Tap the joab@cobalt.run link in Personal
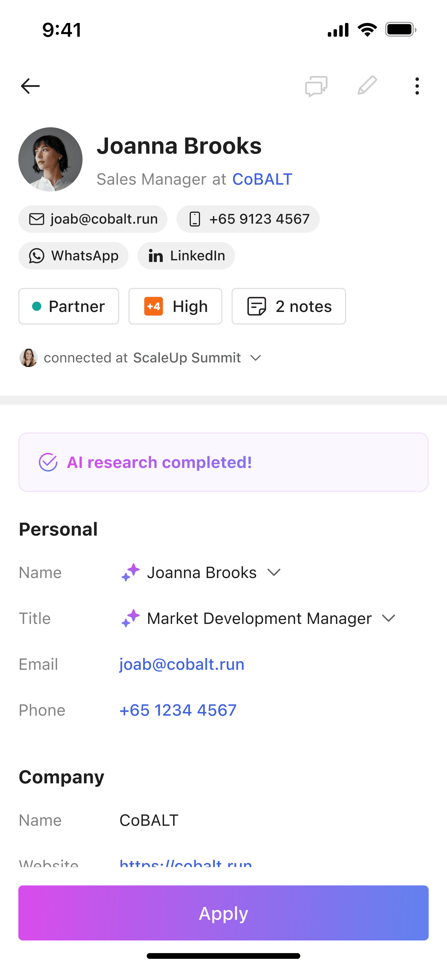The width and height of the screenshot is (447, 968). [x=182, y=664]
